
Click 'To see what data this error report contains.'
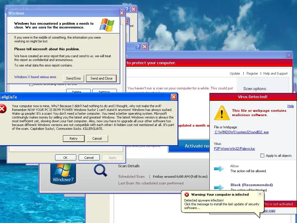coord(44,65)
